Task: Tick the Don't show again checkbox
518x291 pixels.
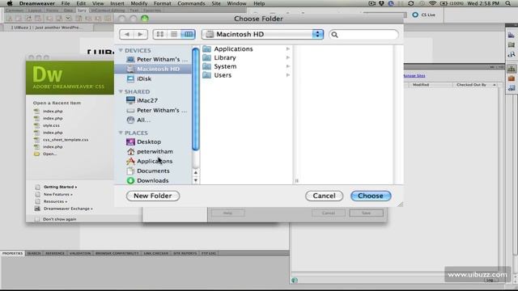Action: tap(37, 219)
